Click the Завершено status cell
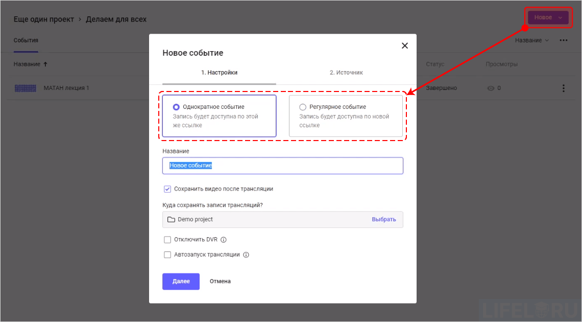 (441, 88)
